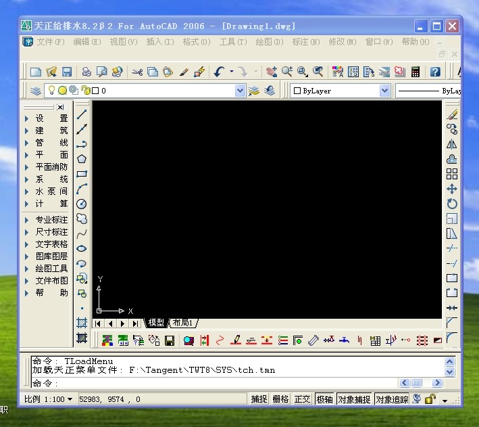
Task: Open the 文件布图 menu entry
Action: click(46, 281)
